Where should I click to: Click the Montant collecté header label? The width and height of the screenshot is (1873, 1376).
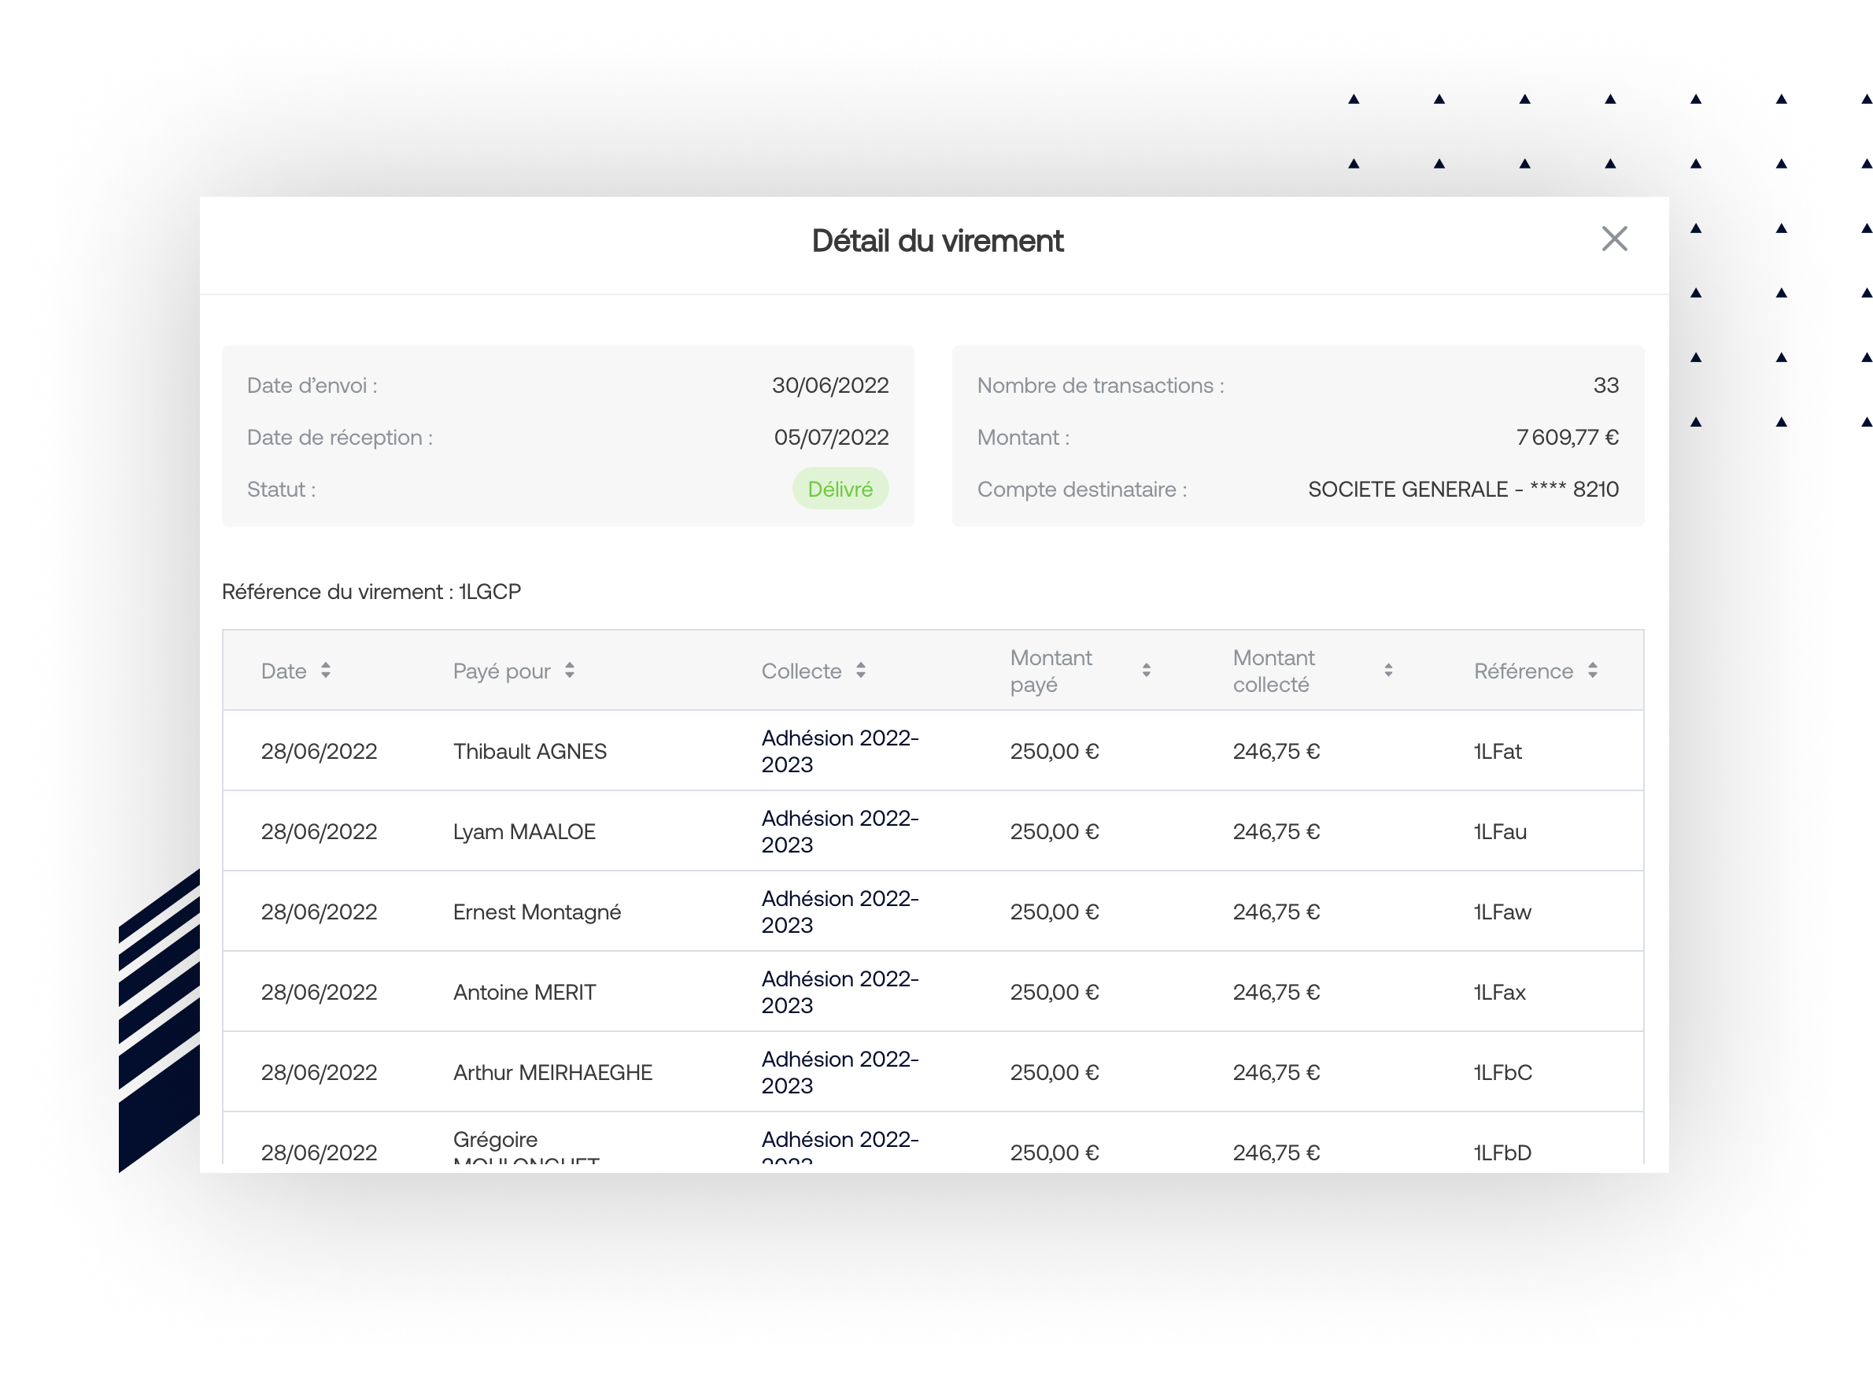click(x=1273, y=671)
